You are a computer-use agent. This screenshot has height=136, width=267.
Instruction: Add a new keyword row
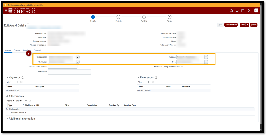17,82
